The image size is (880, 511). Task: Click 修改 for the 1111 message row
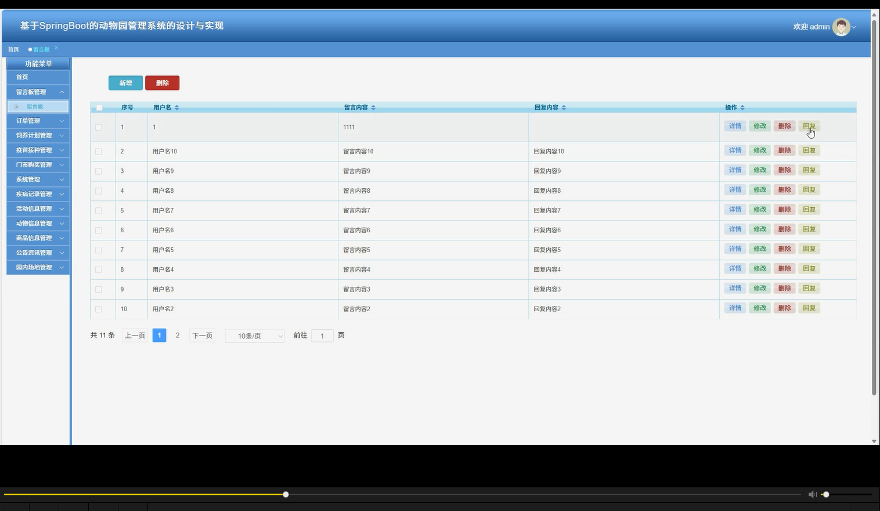point(760,126)
